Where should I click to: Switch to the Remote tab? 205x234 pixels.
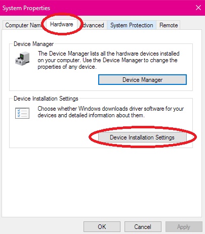click(169, 25)
